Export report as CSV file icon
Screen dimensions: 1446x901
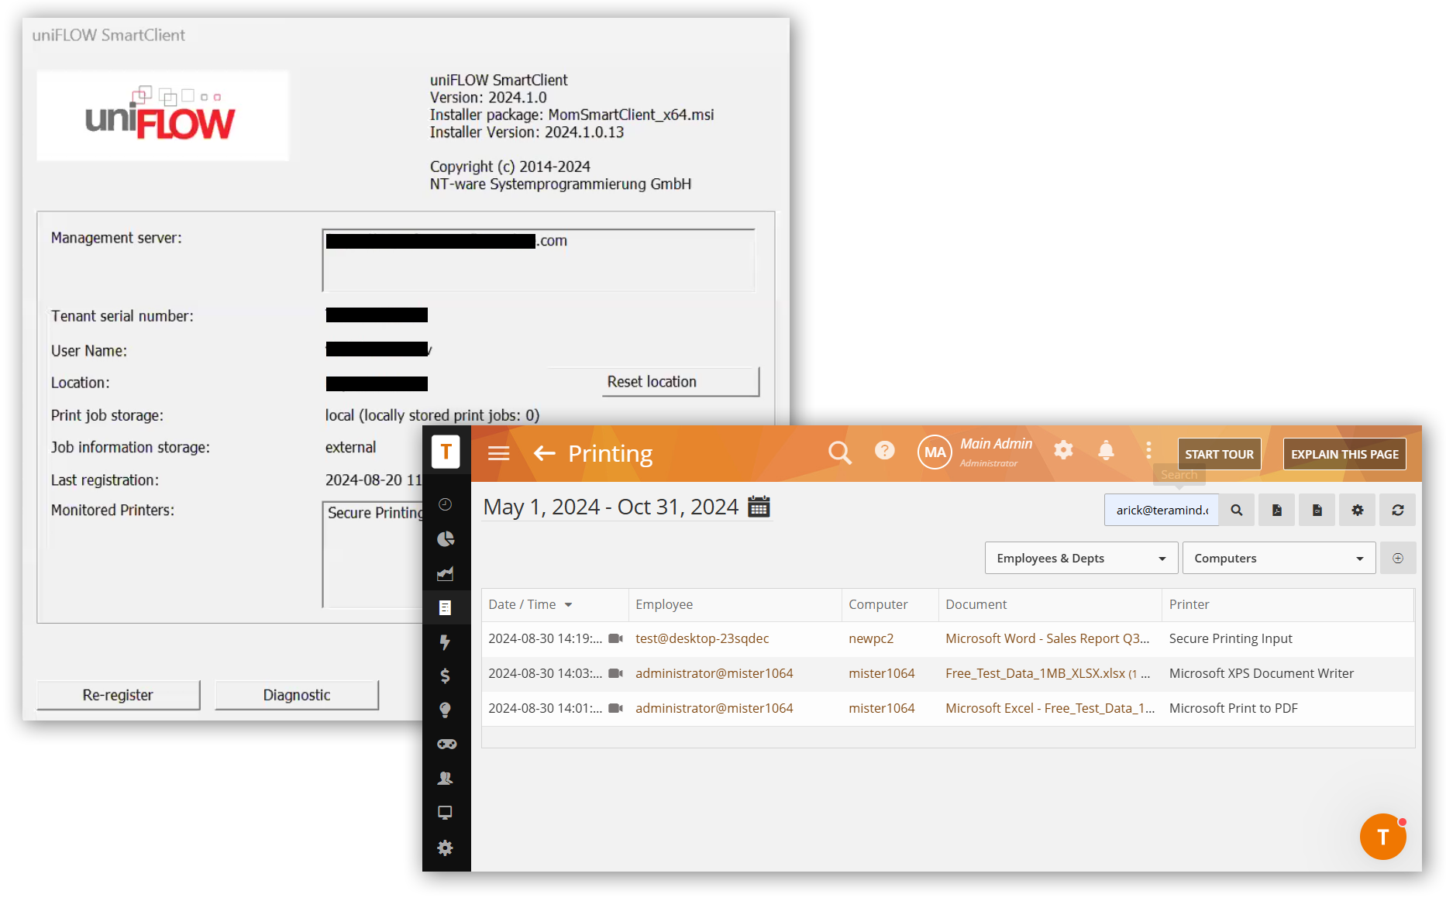tap(1317, 510)
